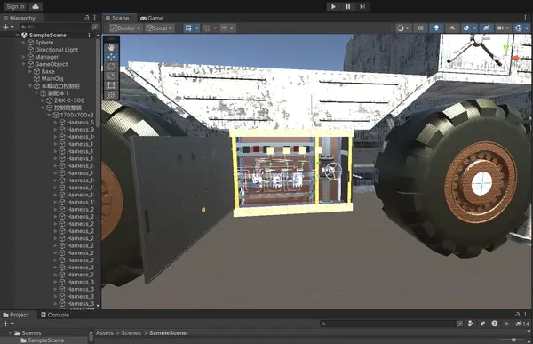
Task: Click the Sign in button
Action: click(x=15, y=6)
